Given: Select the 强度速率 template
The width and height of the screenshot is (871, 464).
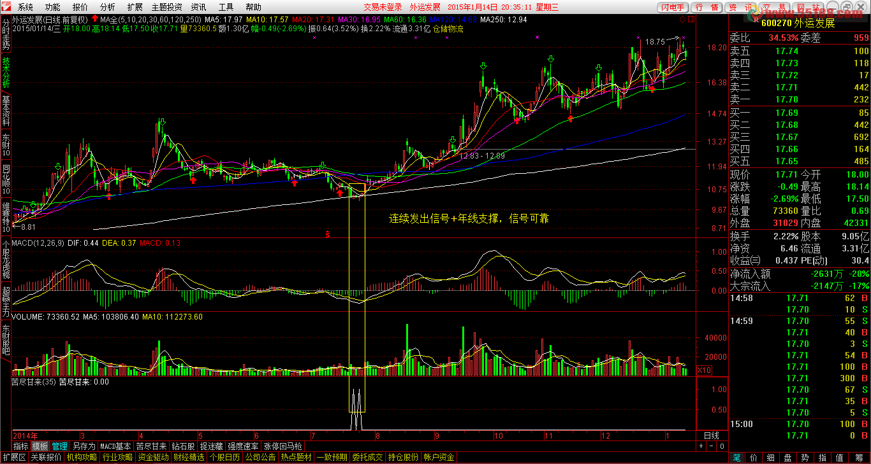Looking at the screenshot, I should pos(244,446).
